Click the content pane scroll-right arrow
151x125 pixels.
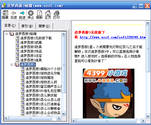coord(143,121)
